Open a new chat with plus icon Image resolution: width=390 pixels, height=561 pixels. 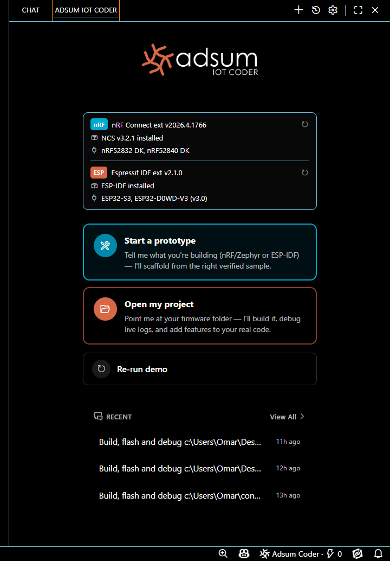(x=298, y=10)
